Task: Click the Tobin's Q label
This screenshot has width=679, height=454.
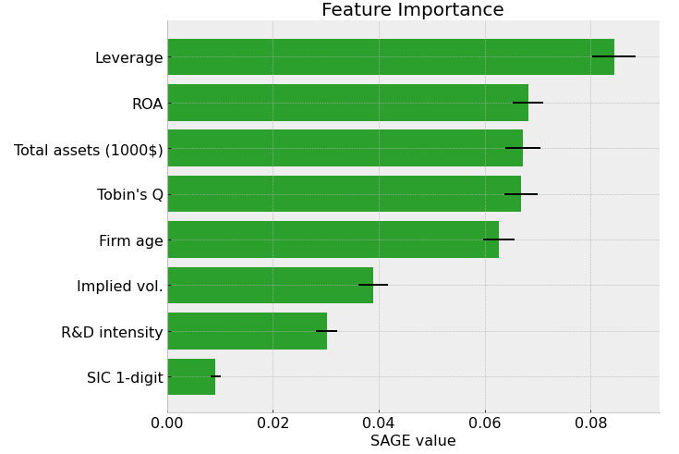Action: (x=130, y=195)
